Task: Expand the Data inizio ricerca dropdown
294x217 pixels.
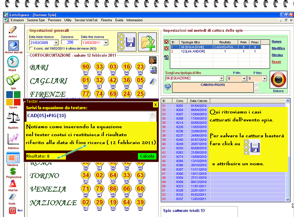Action: pos(56,43)
